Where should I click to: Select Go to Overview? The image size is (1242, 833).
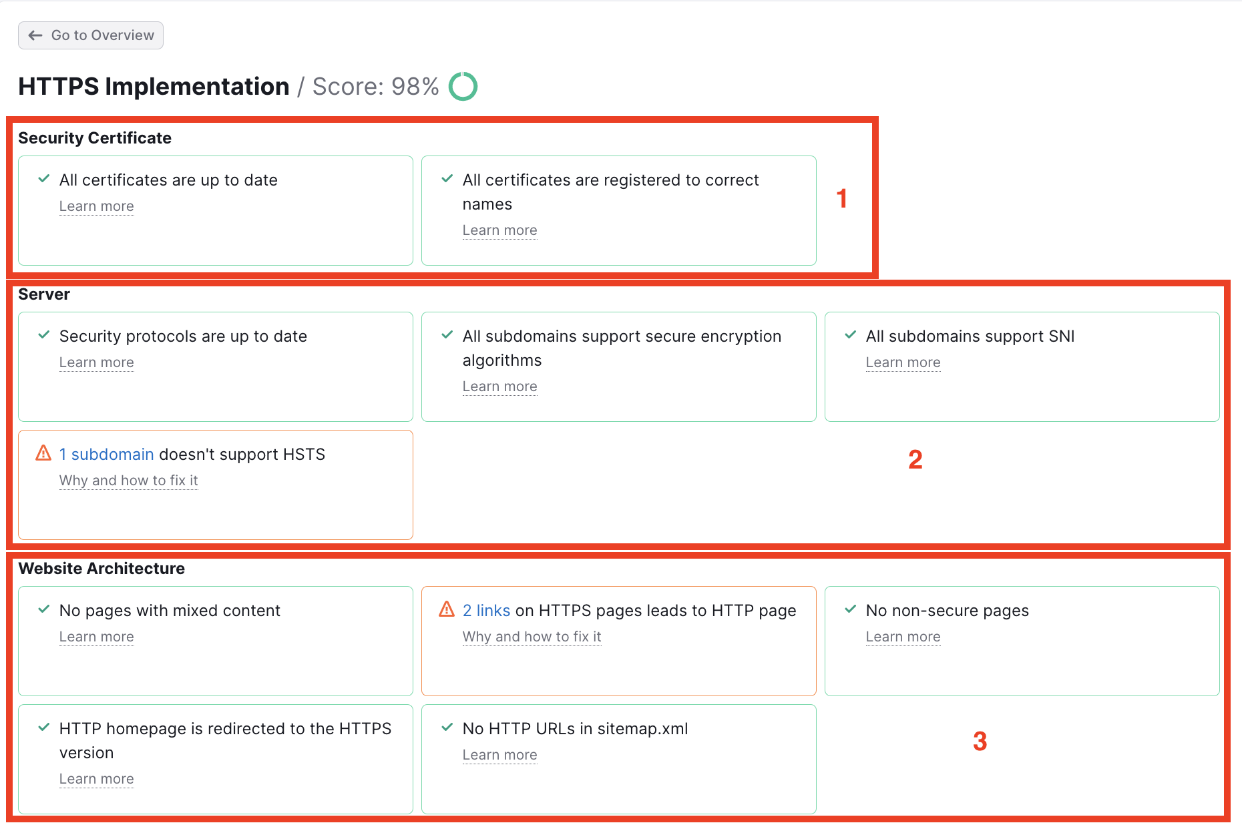tap(90, 35)
